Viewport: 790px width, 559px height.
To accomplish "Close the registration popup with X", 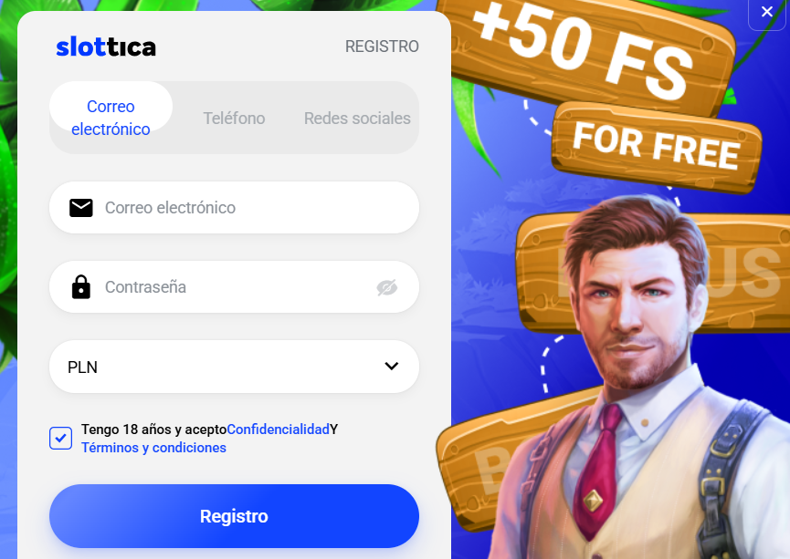I will (x=767, y=12).
